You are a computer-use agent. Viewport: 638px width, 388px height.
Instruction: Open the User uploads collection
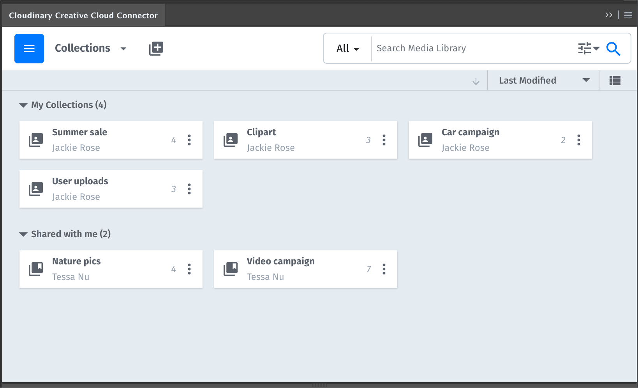80,181
